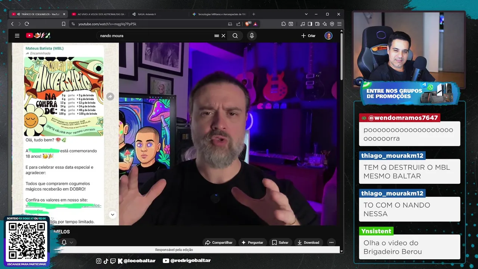Screen dimensions: 478x269
Task: Open more actions three-dot menu
Action: [x=331, y=242]
